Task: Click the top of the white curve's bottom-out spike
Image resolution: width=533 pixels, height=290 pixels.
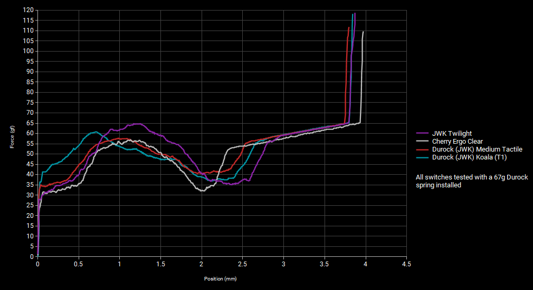Action: 364,32
